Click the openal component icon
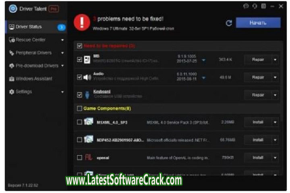The width and height of the screenshot is (290, 193). [88, 158]
